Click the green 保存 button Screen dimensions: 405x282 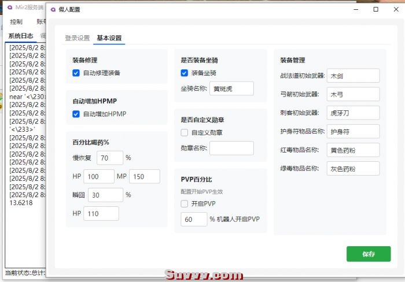[369, 254]
